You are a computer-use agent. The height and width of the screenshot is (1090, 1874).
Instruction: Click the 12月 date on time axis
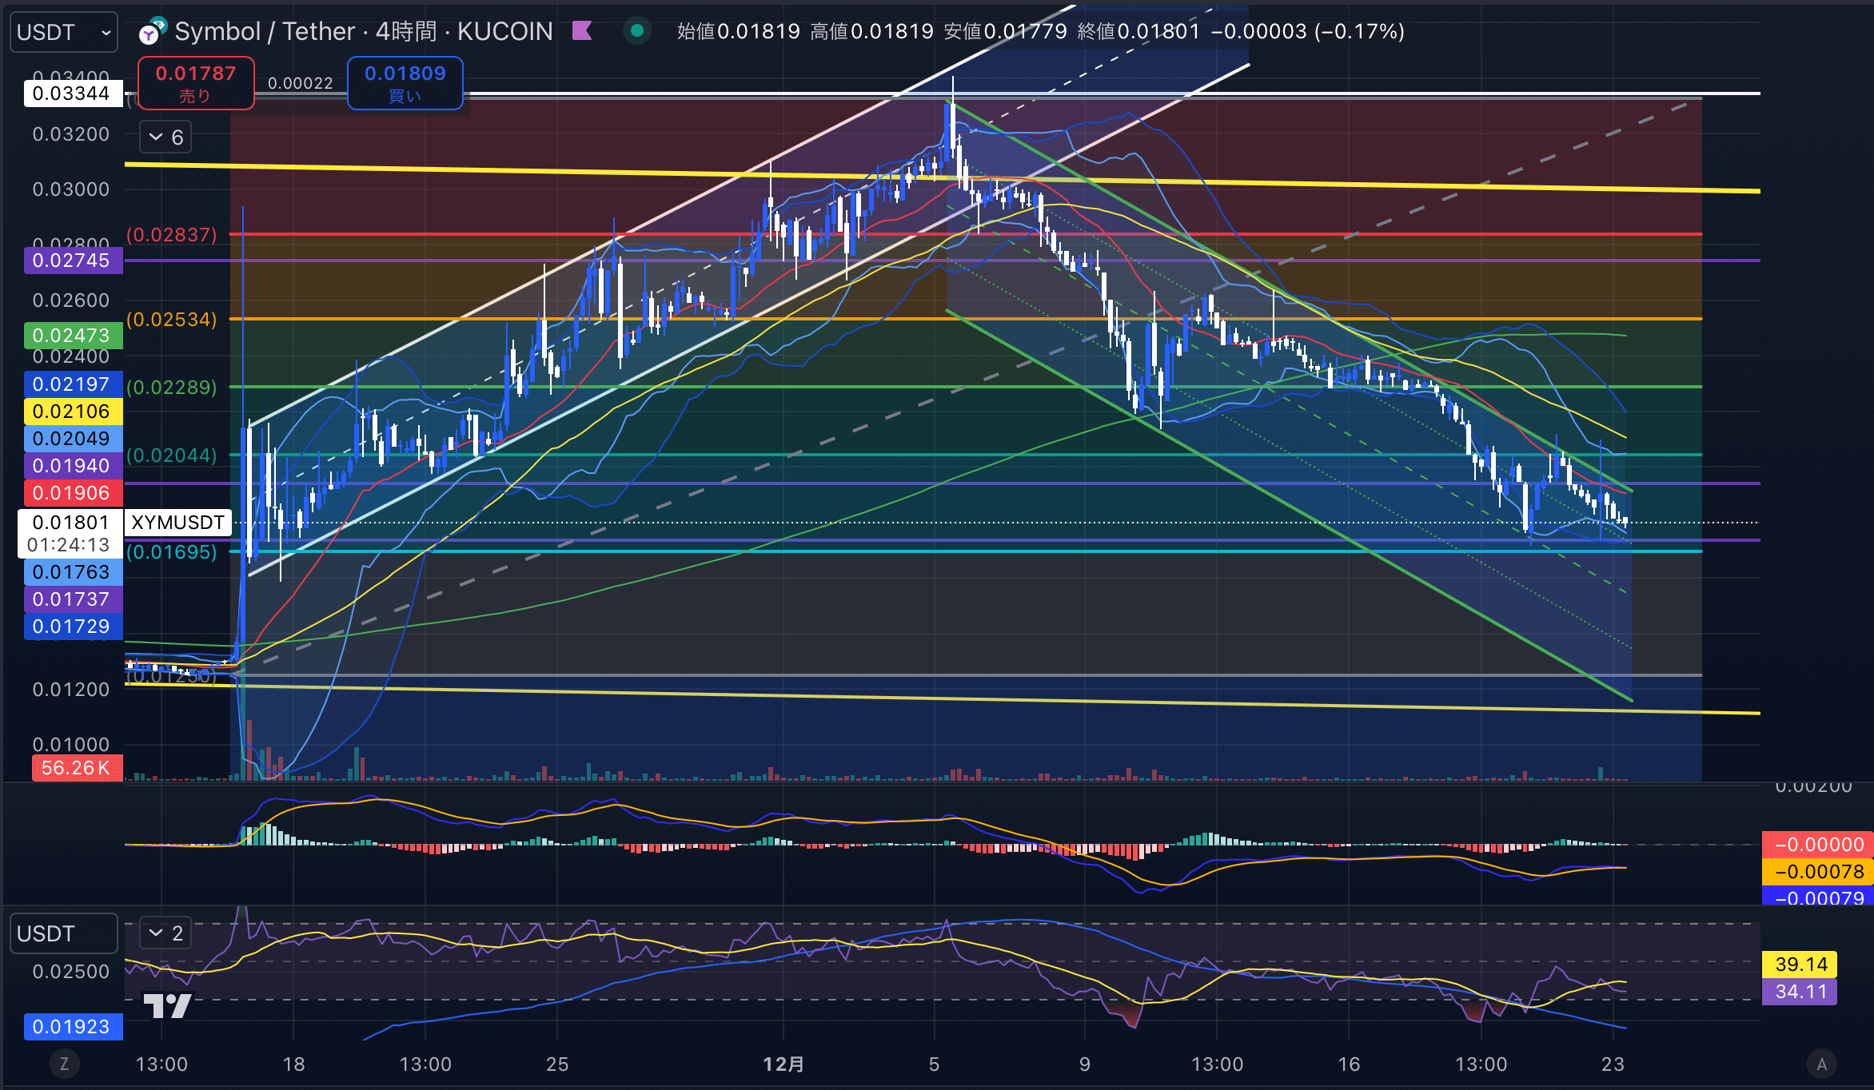(x=783, y=1064)
